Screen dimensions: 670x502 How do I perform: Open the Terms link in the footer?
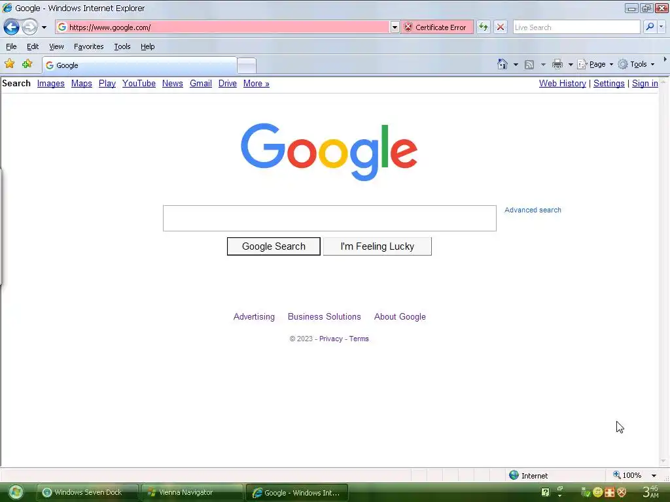pyautogui.click(x=359, y=339)
